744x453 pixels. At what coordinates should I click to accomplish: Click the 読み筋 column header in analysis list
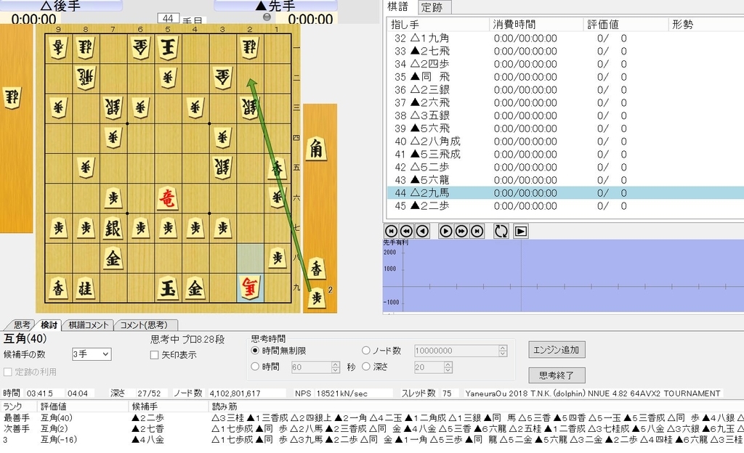coord(477,407)
